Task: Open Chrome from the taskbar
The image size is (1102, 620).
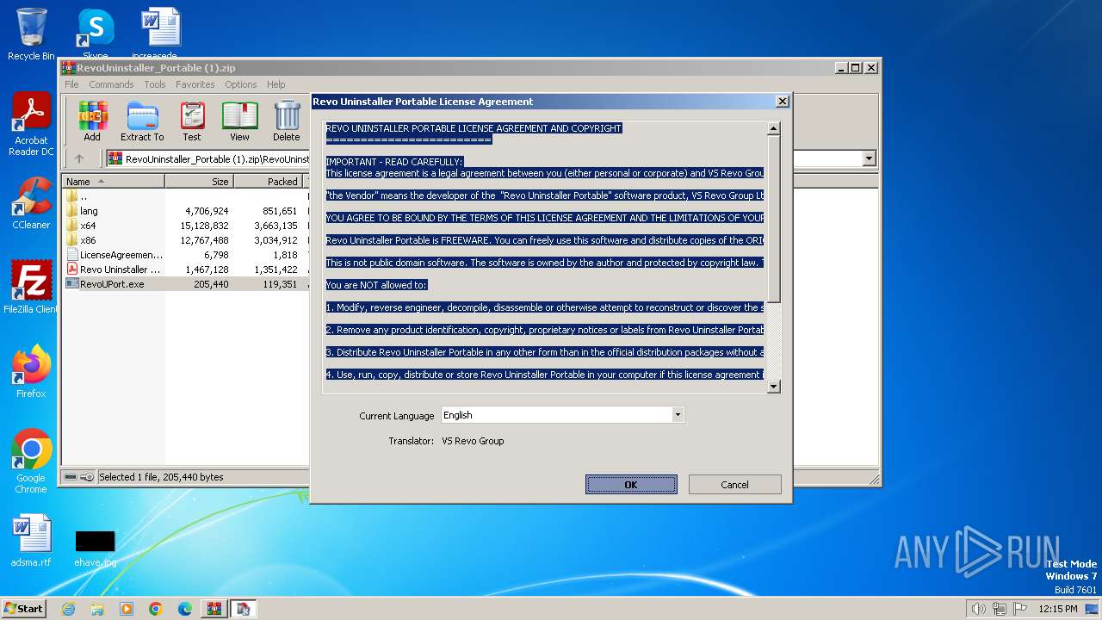Action: coord(156,609)
